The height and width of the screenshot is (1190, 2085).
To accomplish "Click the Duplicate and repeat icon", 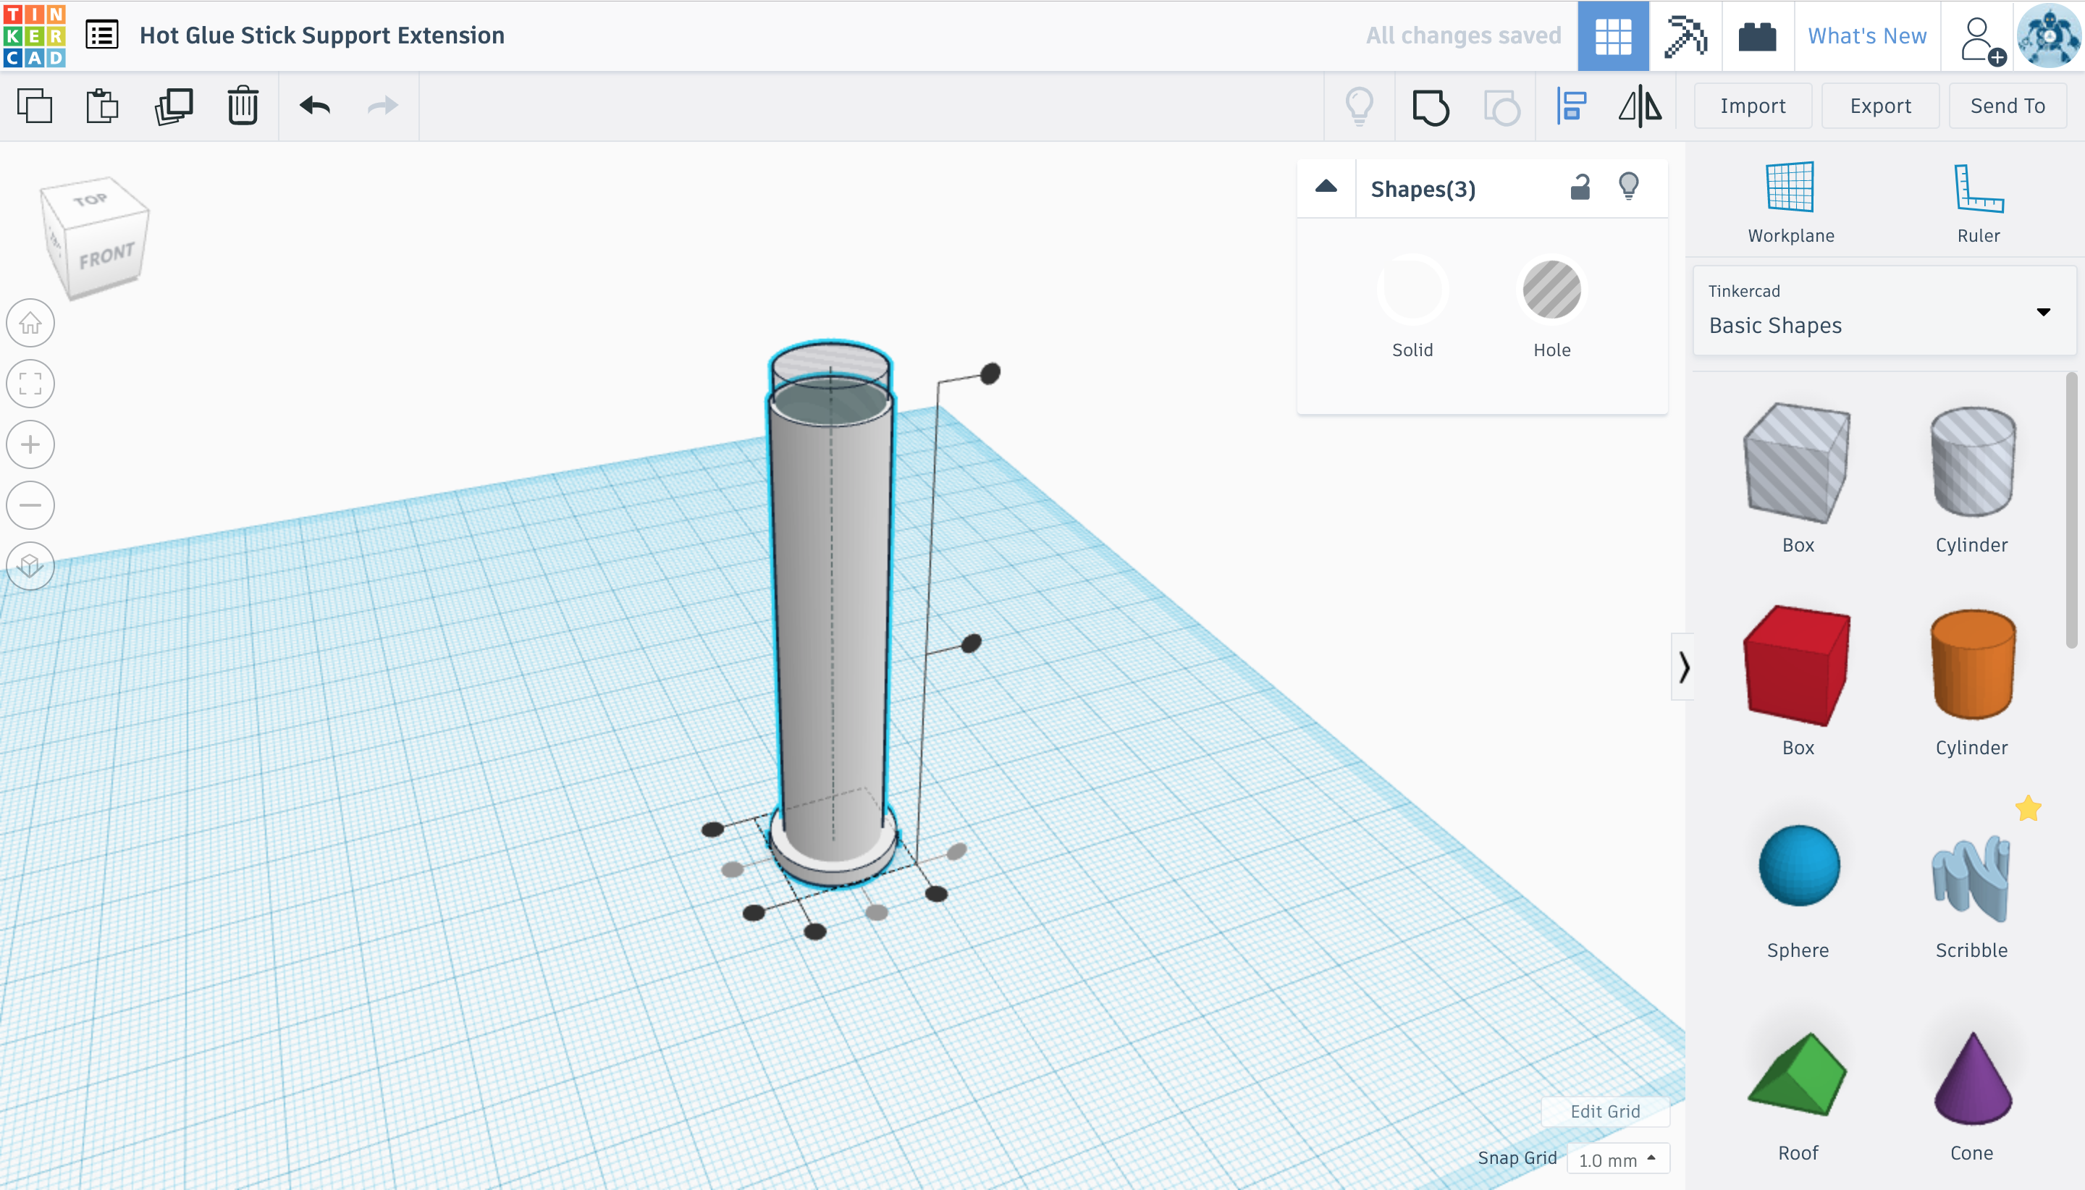I will (x=173, y=106).
